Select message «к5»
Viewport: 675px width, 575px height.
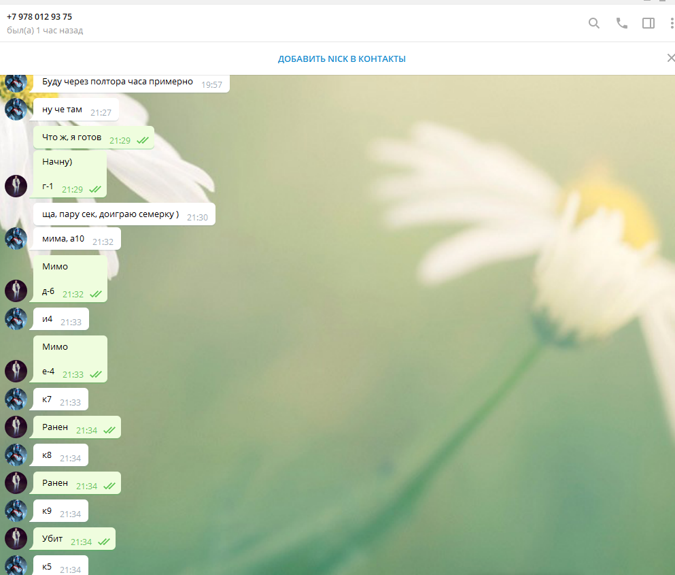pyautogui.click(x=60, y=565)
